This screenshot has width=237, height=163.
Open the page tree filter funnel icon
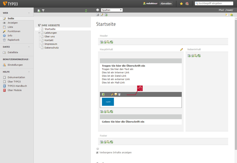pos(43,11)
